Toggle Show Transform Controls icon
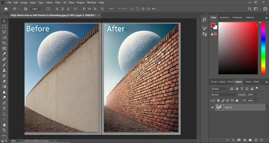Viewport: 269px width, 143px height. 48,9
